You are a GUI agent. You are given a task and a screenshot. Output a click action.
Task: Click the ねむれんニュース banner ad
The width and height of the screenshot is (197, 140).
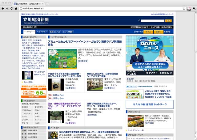[x=150, y=56]
